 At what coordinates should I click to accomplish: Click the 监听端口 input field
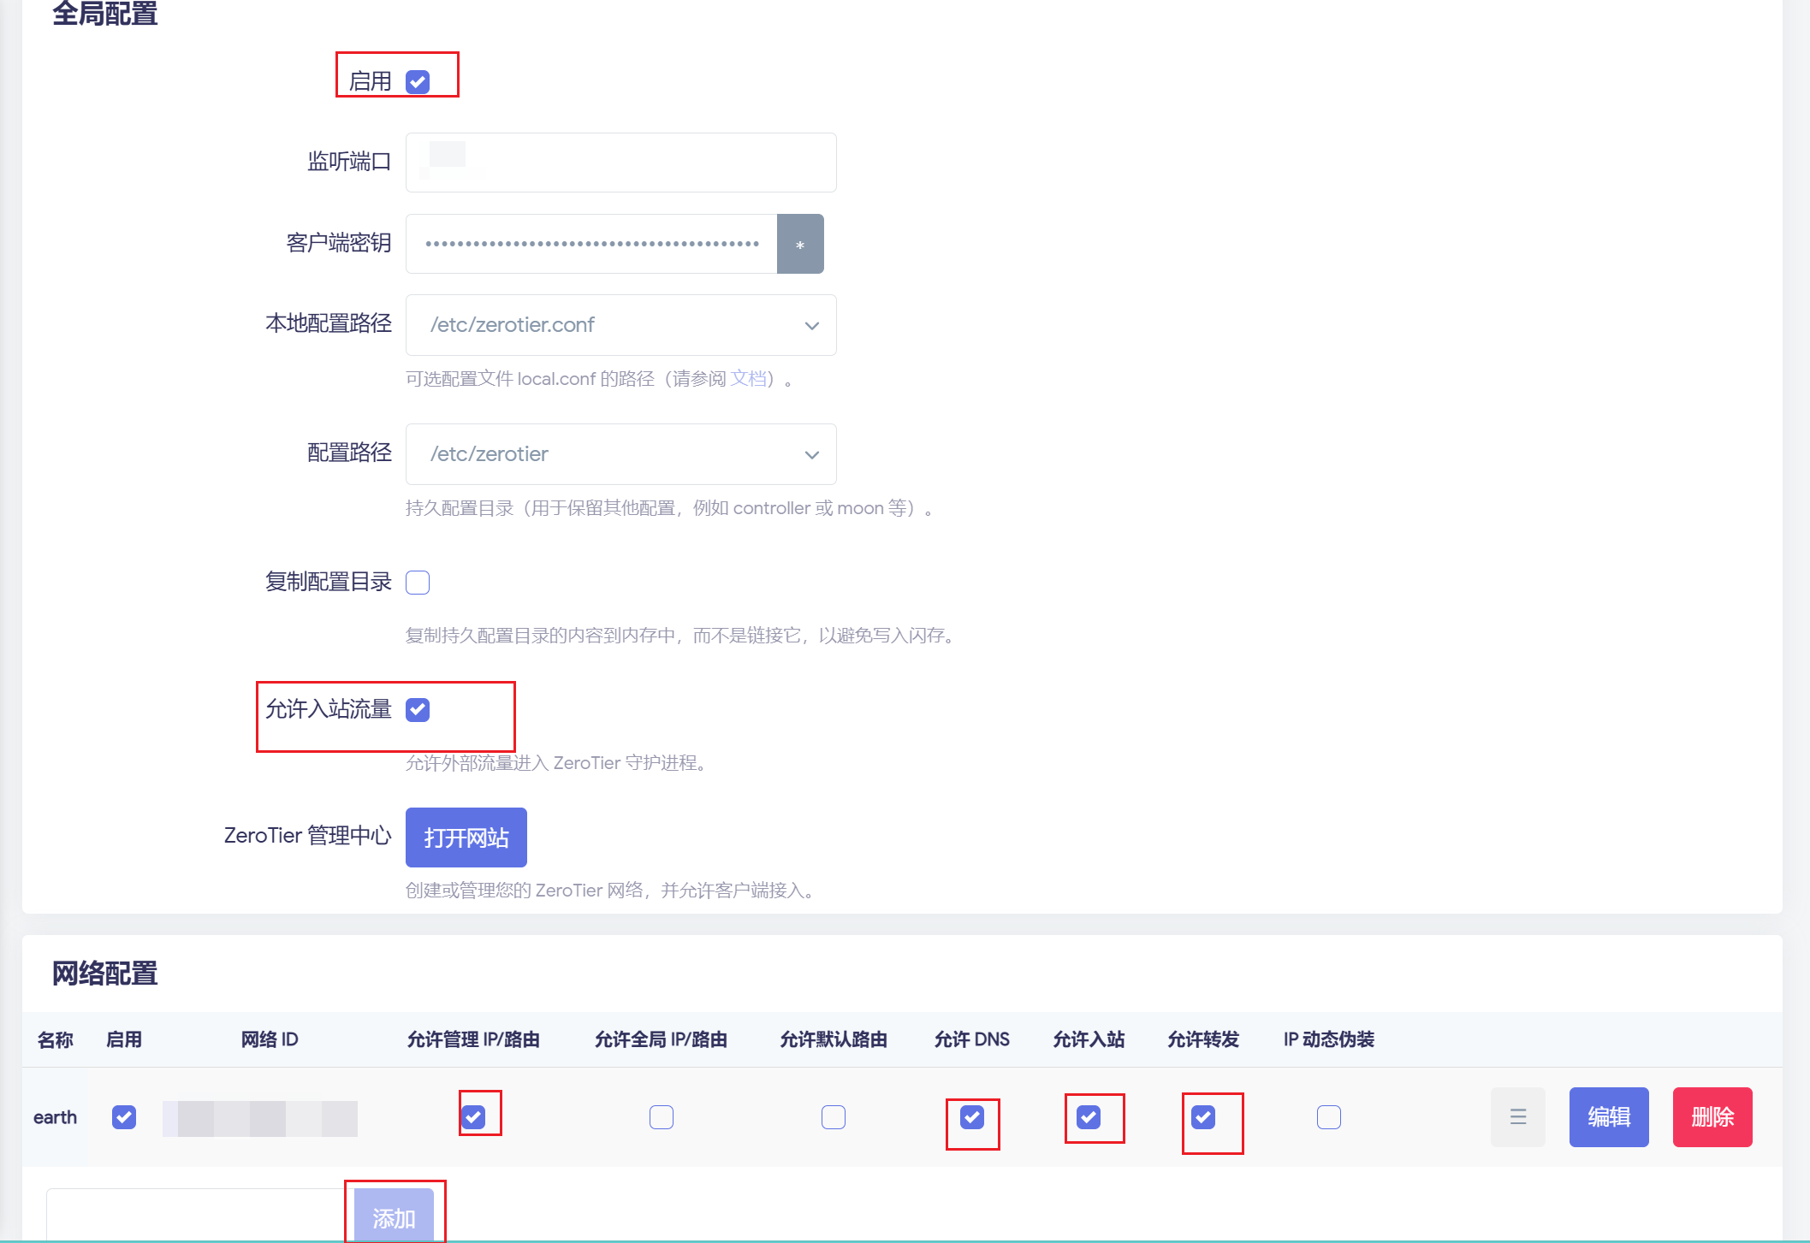click(620, 163)
